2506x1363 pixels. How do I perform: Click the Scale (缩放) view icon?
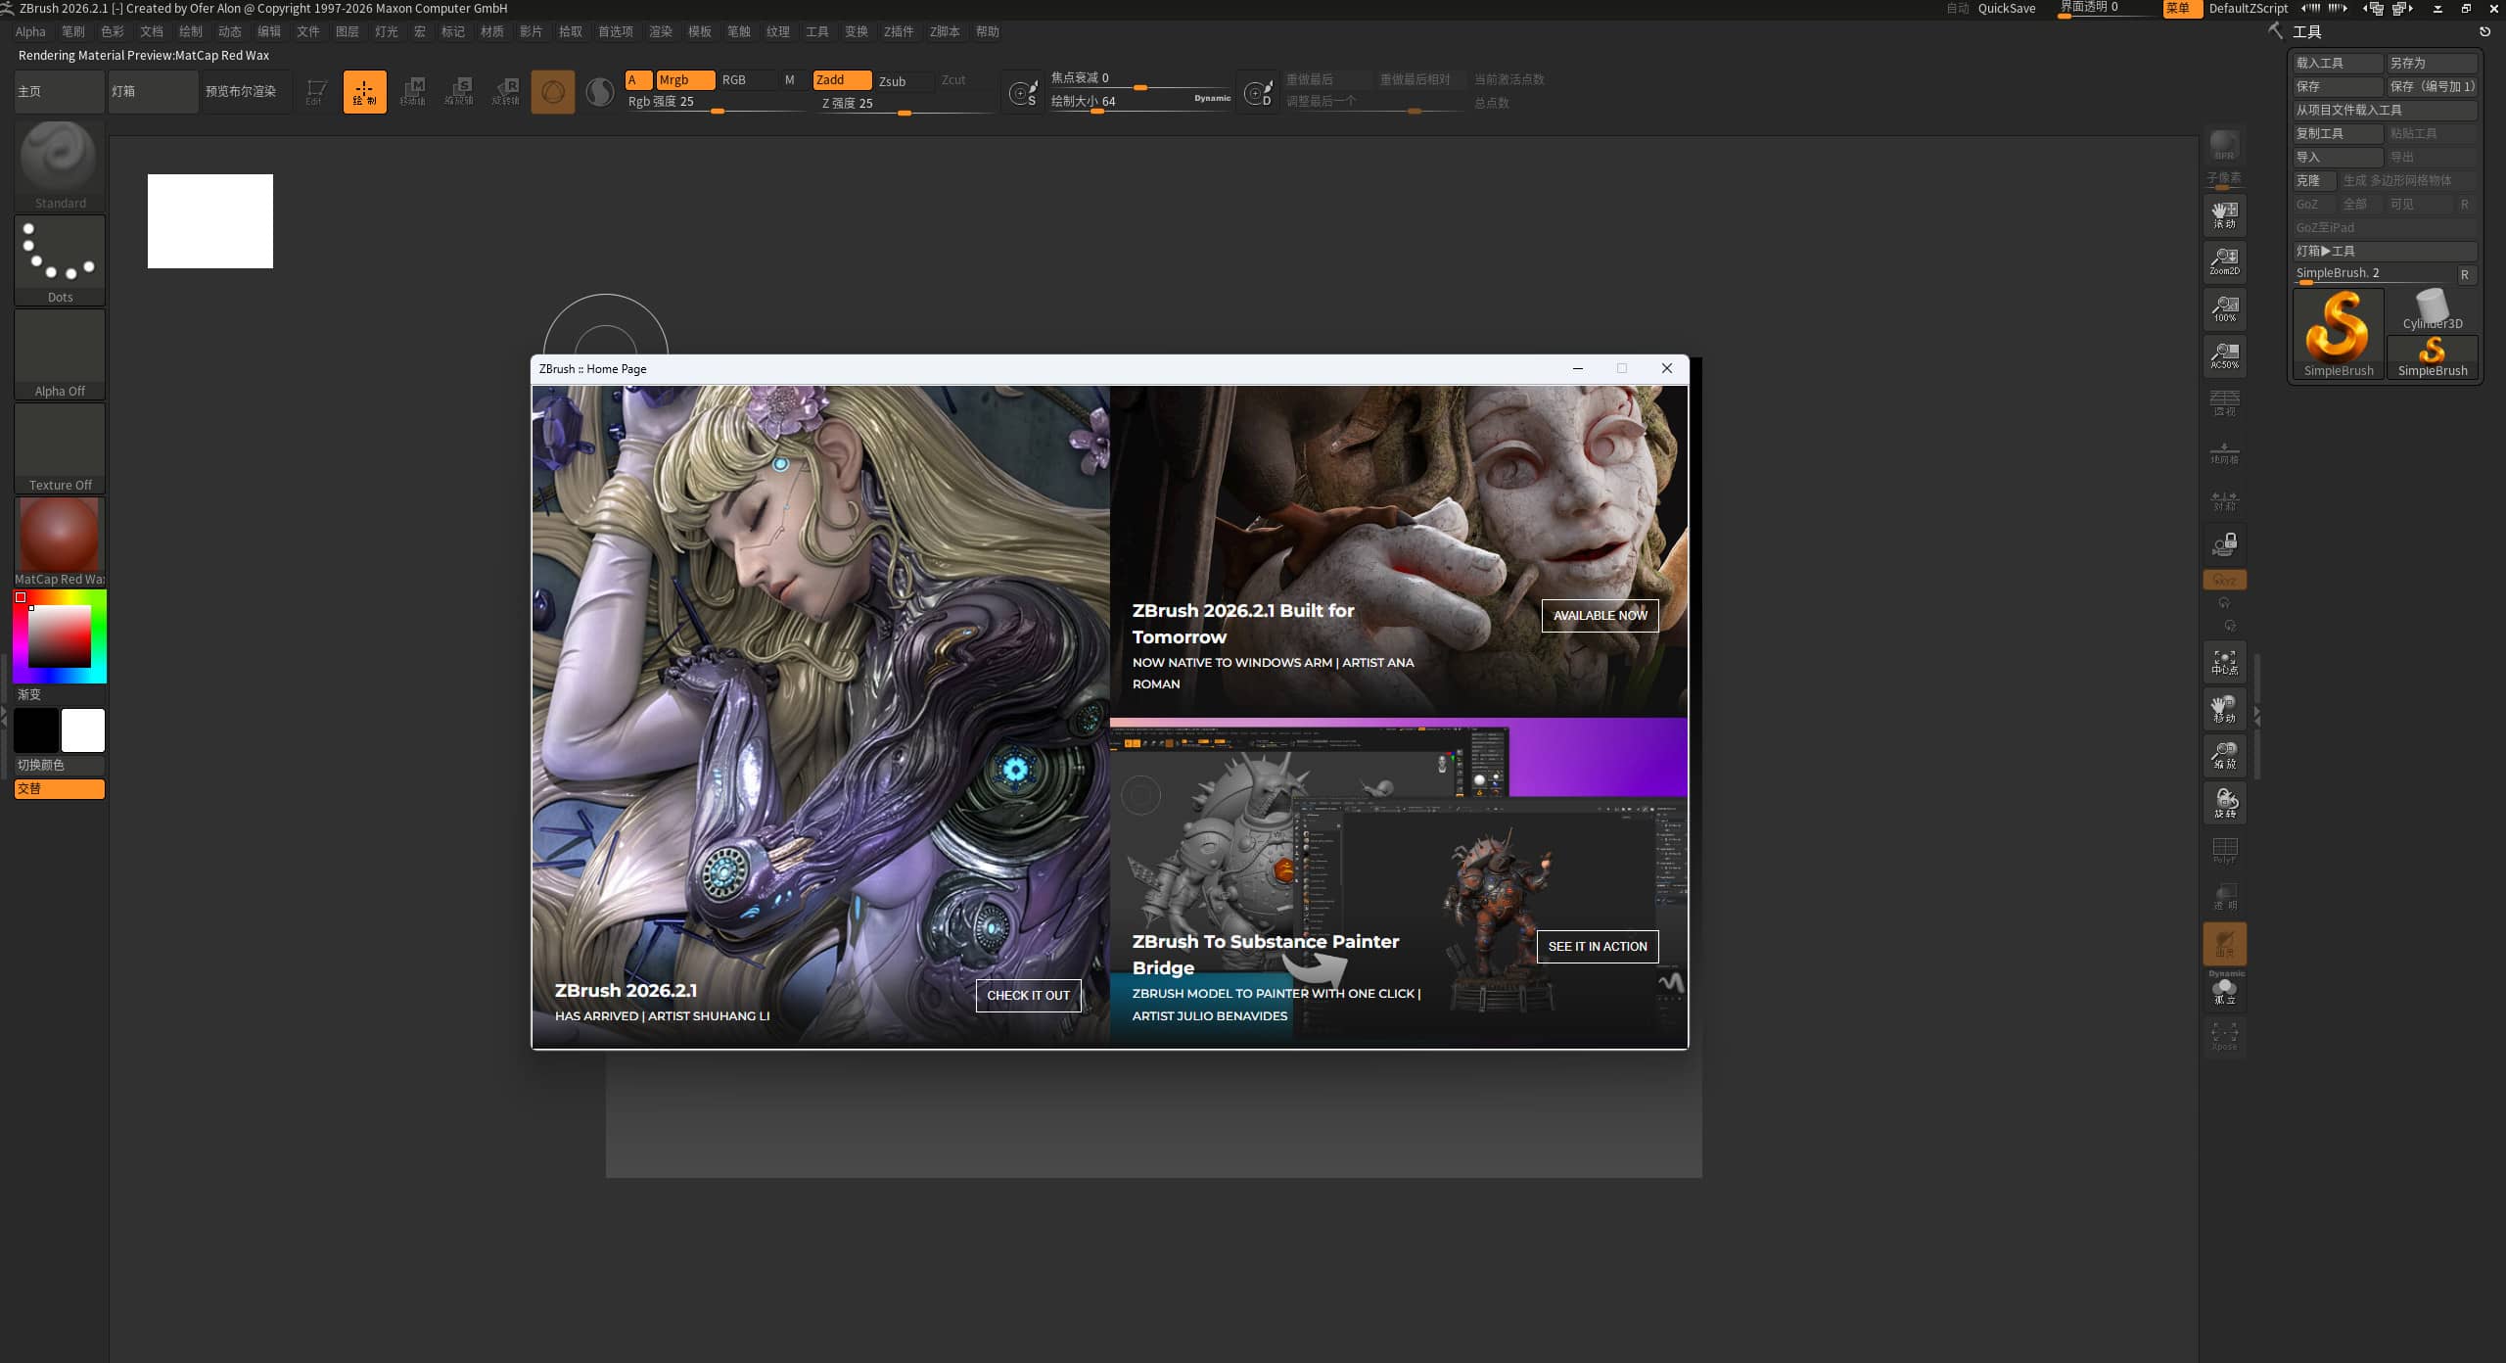(2225, 756)
